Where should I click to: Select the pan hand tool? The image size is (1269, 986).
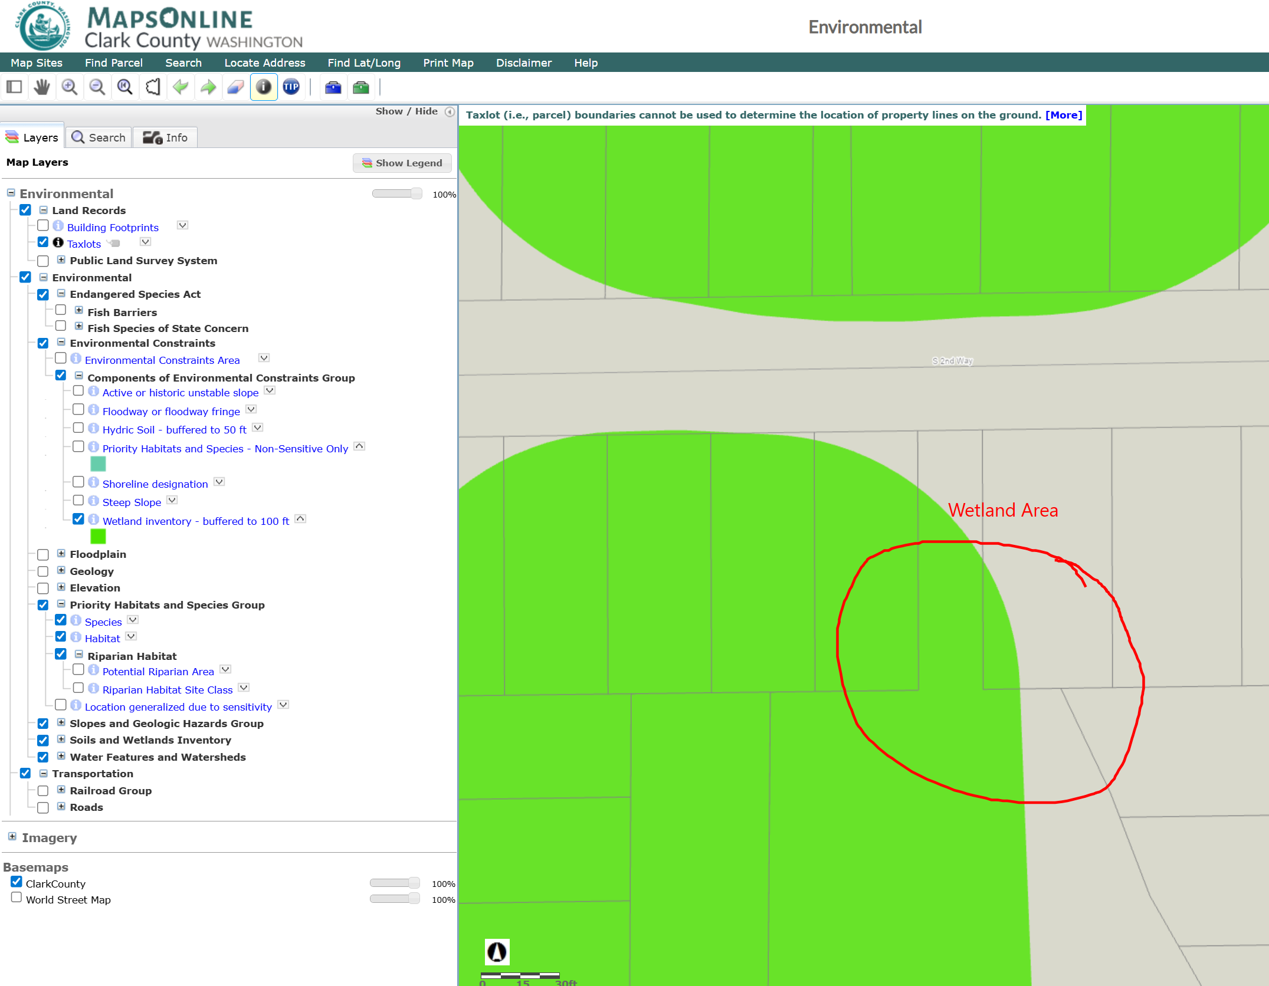coord(41,87)
